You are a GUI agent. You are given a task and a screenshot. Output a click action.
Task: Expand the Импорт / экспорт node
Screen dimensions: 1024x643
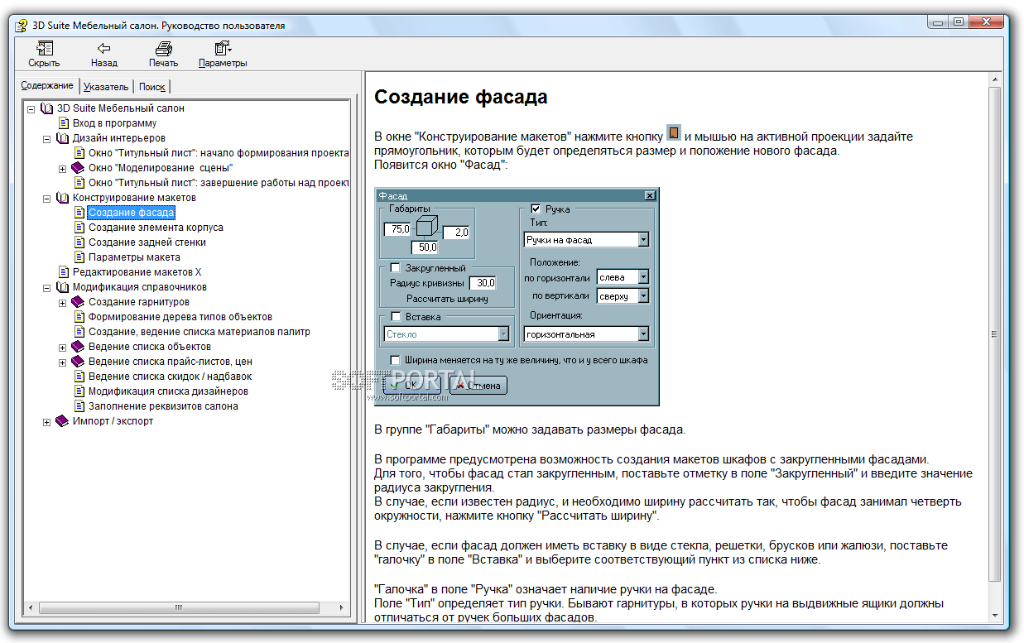(x=47, y=422)
